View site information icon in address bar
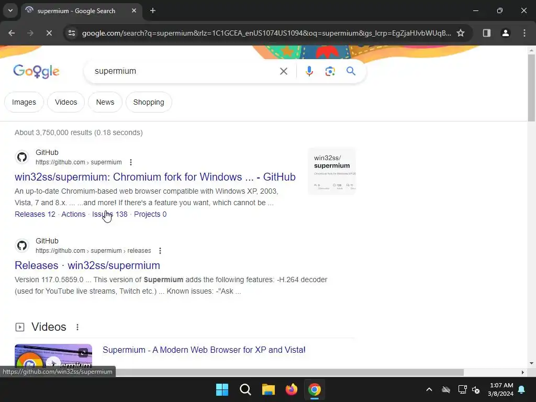 point(72,33)
